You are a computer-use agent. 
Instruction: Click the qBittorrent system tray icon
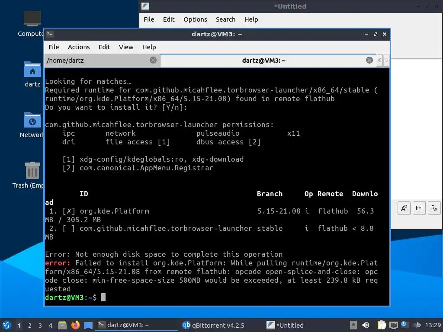[417, 325]
